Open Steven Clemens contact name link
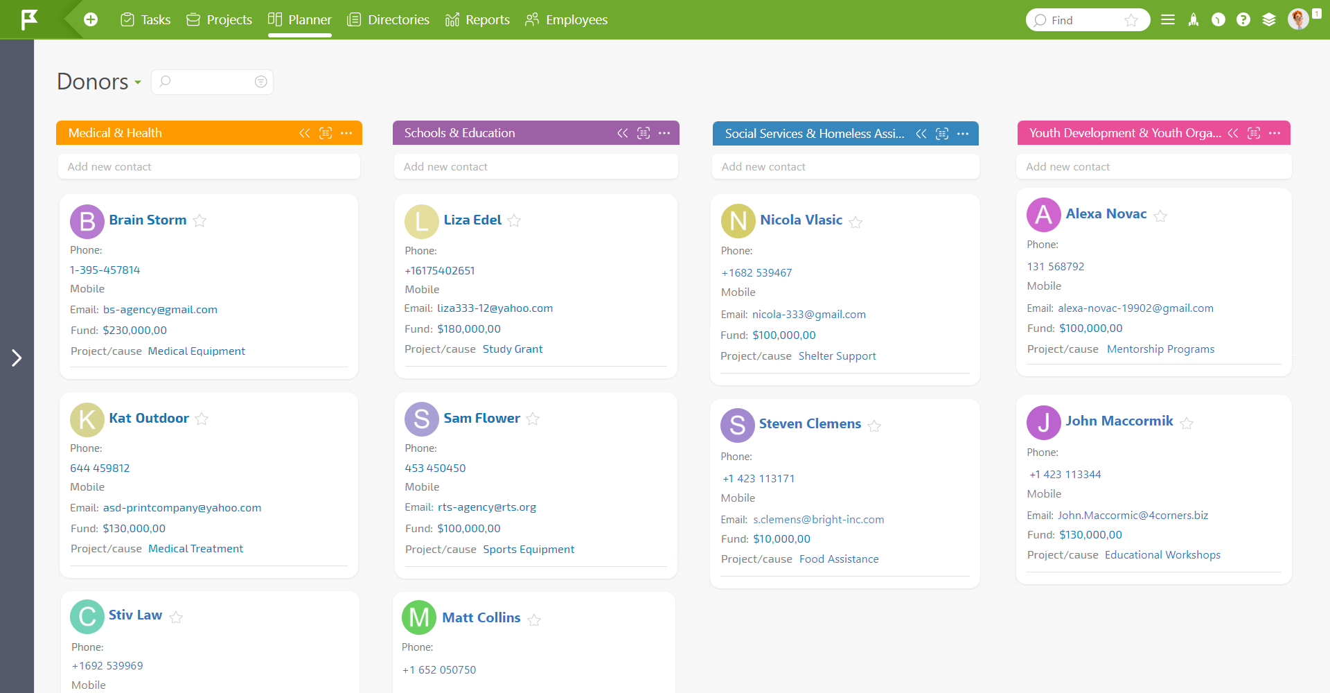Screen dimensions: 1330x693 [810, 423]
